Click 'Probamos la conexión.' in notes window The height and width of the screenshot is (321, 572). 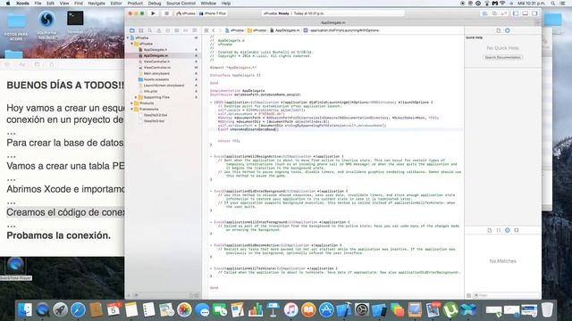(x=58, y=235)
